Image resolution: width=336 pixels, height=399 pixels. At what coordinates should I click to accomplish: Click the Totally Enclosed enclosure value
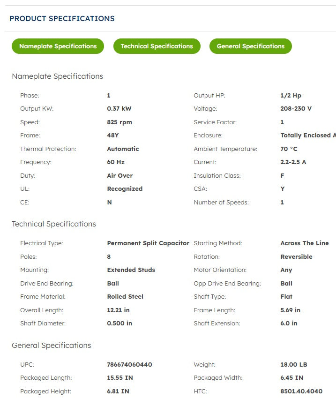point(308,136)
